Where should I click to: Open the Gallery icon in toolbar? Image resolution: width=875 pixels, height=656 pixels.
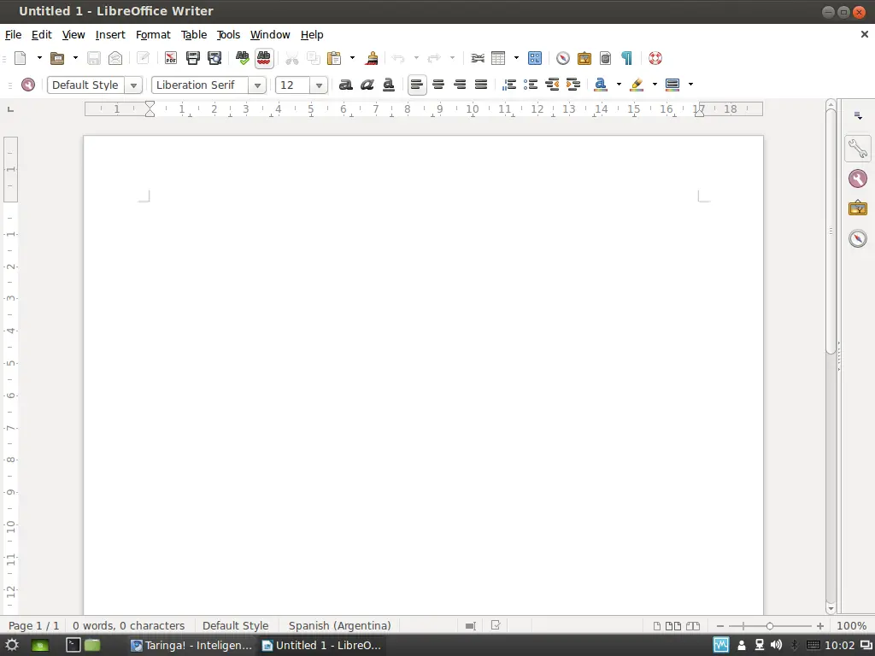tap(584, 58)
